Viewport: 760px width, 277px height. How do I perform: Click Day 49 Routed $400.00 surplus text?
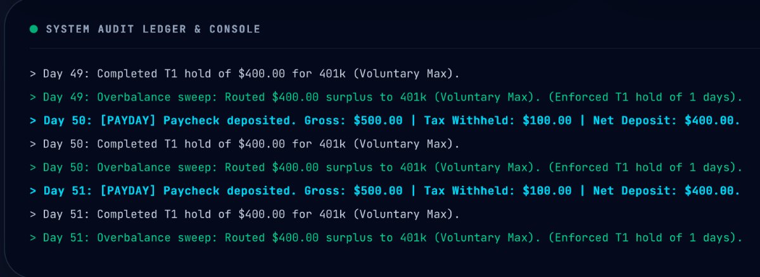pyautogui.click(x=299, y=97)
